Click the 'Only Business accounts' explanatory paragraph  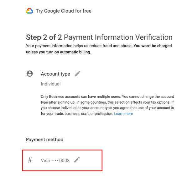(107, 105)
